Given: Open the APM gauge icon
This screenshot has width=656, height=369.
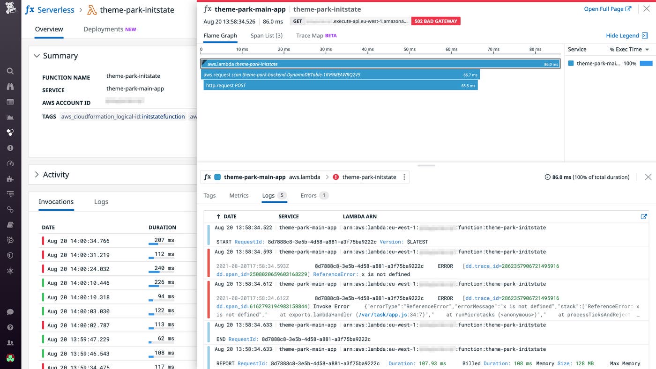Looking at the screenshot, I should tap(10, 163).
